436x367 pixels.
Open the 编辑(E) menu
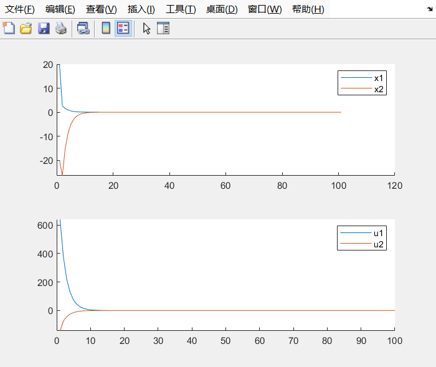coord(60,9)
